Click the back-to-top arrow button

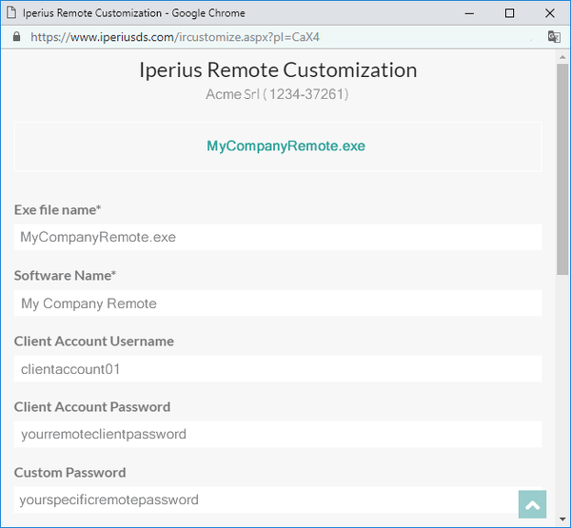(x=532, y=504)
